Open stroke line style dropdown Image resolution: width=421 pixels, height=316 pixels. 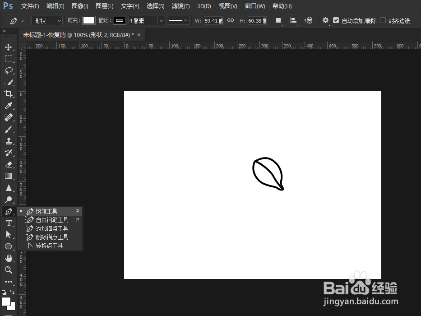coord(178,20)
